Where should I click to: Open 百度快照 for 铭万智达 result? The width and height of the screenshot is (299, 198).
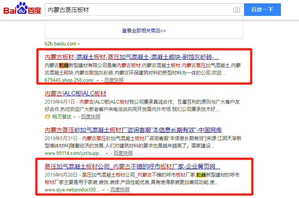(x=90, y=117)
